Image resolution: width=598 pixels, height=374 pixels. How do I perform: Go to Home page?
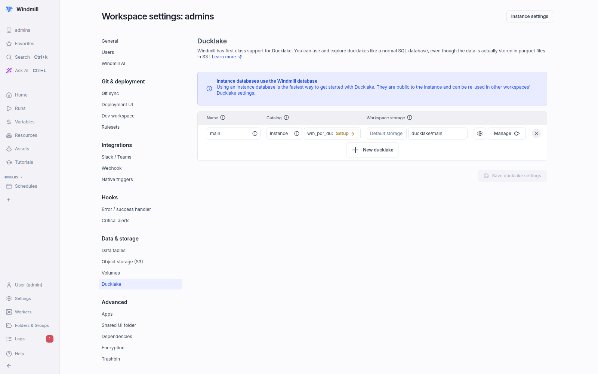click(x=30, y=95)
